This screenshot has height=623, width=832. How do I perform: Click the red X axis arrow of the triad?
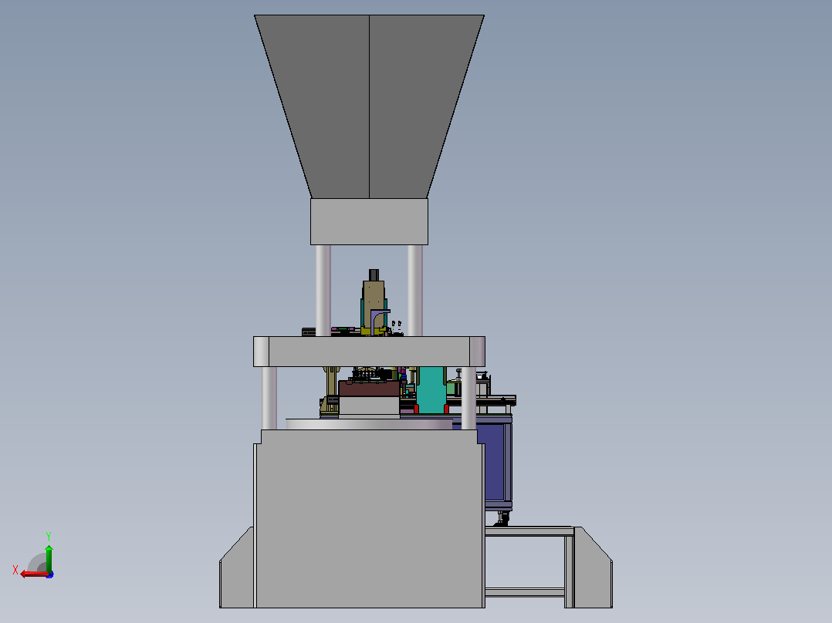tap(33, 574)
